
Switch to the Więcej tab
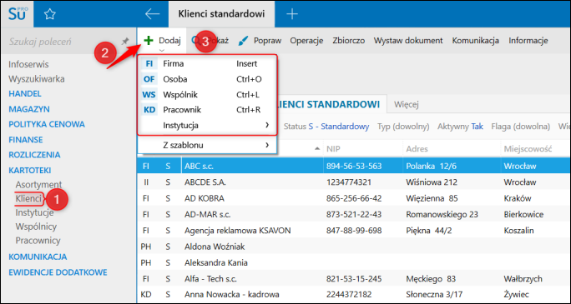407,105
